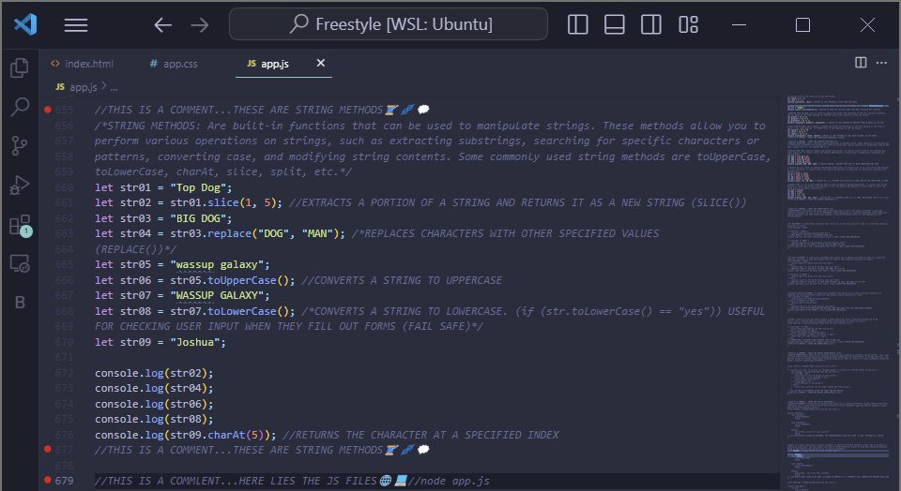Open the Extensions view with badge
This screenshot has width=901, height=491.
coord(21,226)
